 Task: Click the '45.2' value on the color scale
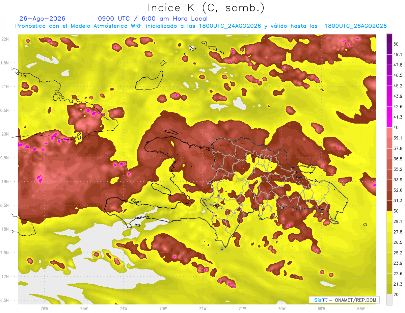point(398,86)
